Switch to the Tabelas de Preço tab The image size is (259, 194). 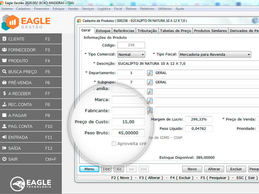175,31
